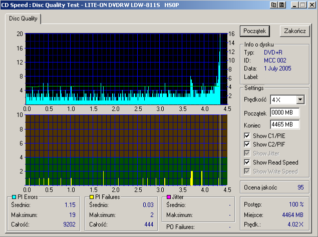This screenshot has height=237, width=318.
Task: Click the PO Failures label
Action: (x=180, y=227)
